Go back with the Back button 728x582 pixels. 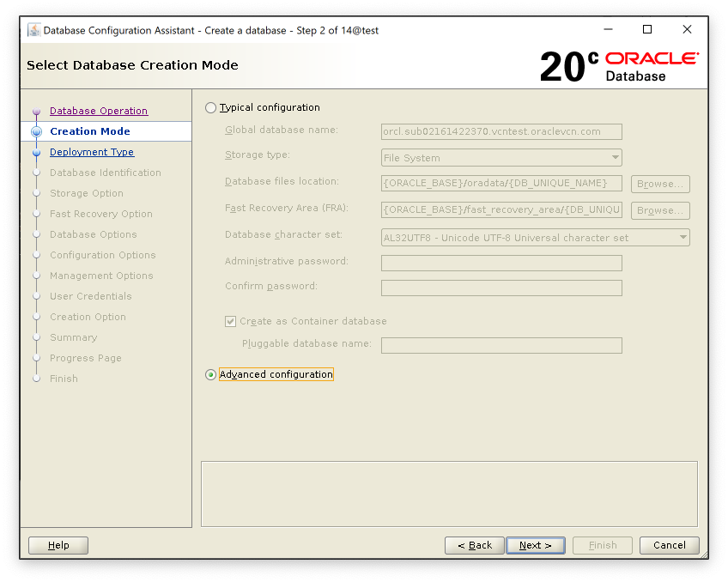[x=474, y=545]
